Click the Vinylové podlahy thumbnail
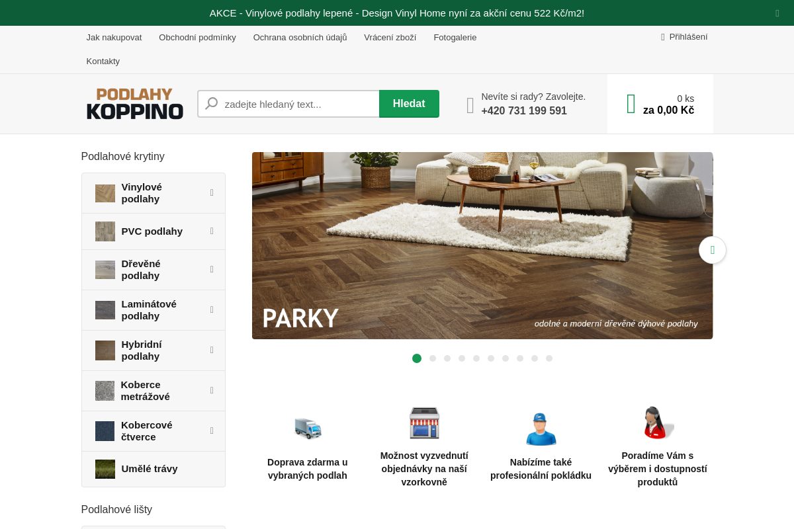This screenshot has height=529, width=794. [105, 193]
